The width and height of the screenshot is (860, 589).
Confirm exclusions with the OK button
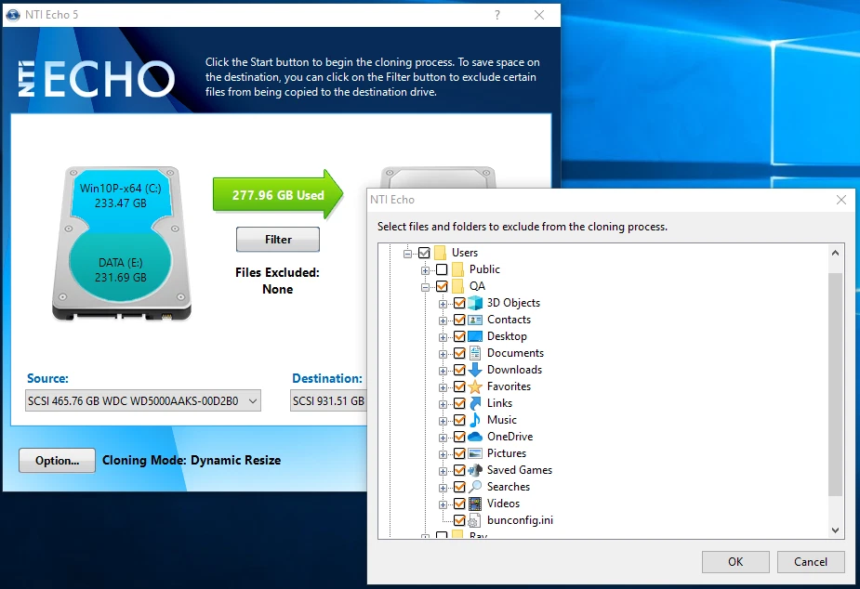coord(734,562)
